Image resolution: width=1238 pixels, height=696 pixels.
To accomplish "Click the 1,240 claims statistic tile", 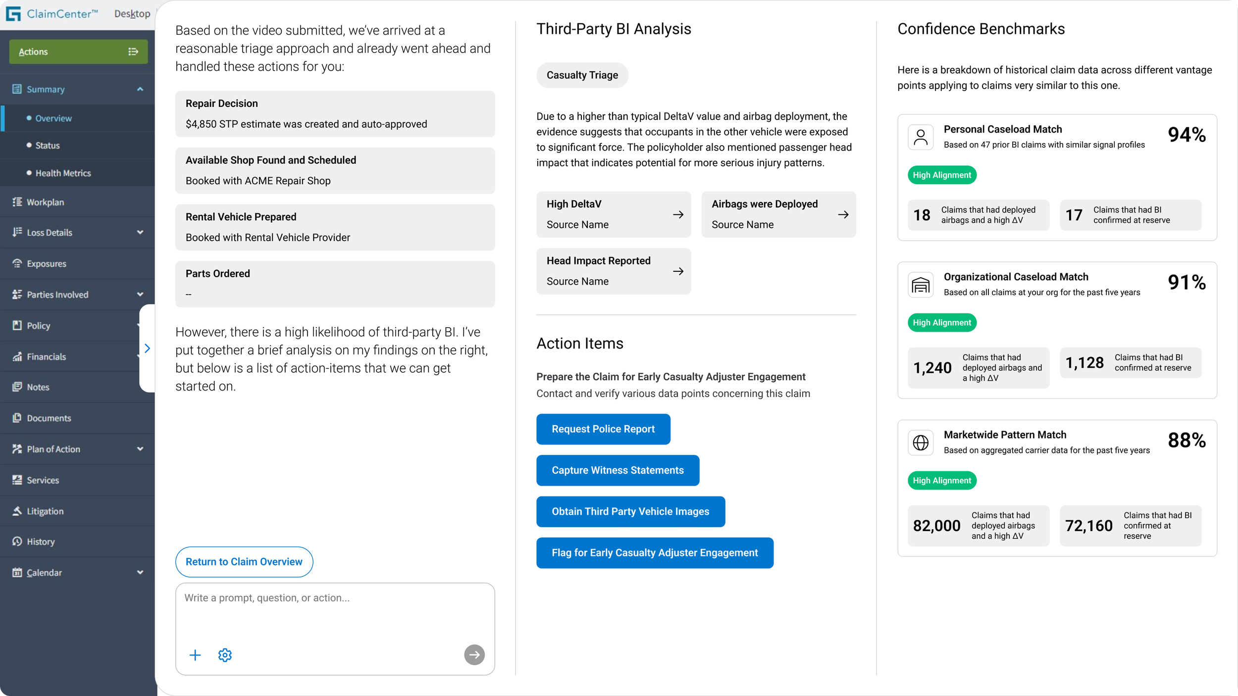I will click(x=978, y=368).
